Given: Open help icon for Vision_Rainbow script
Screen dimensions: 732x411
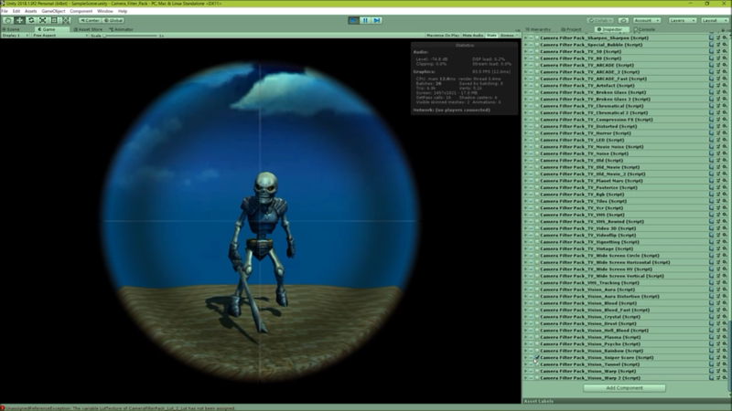Looking at the screenshot, I should (x=711, y=351).
